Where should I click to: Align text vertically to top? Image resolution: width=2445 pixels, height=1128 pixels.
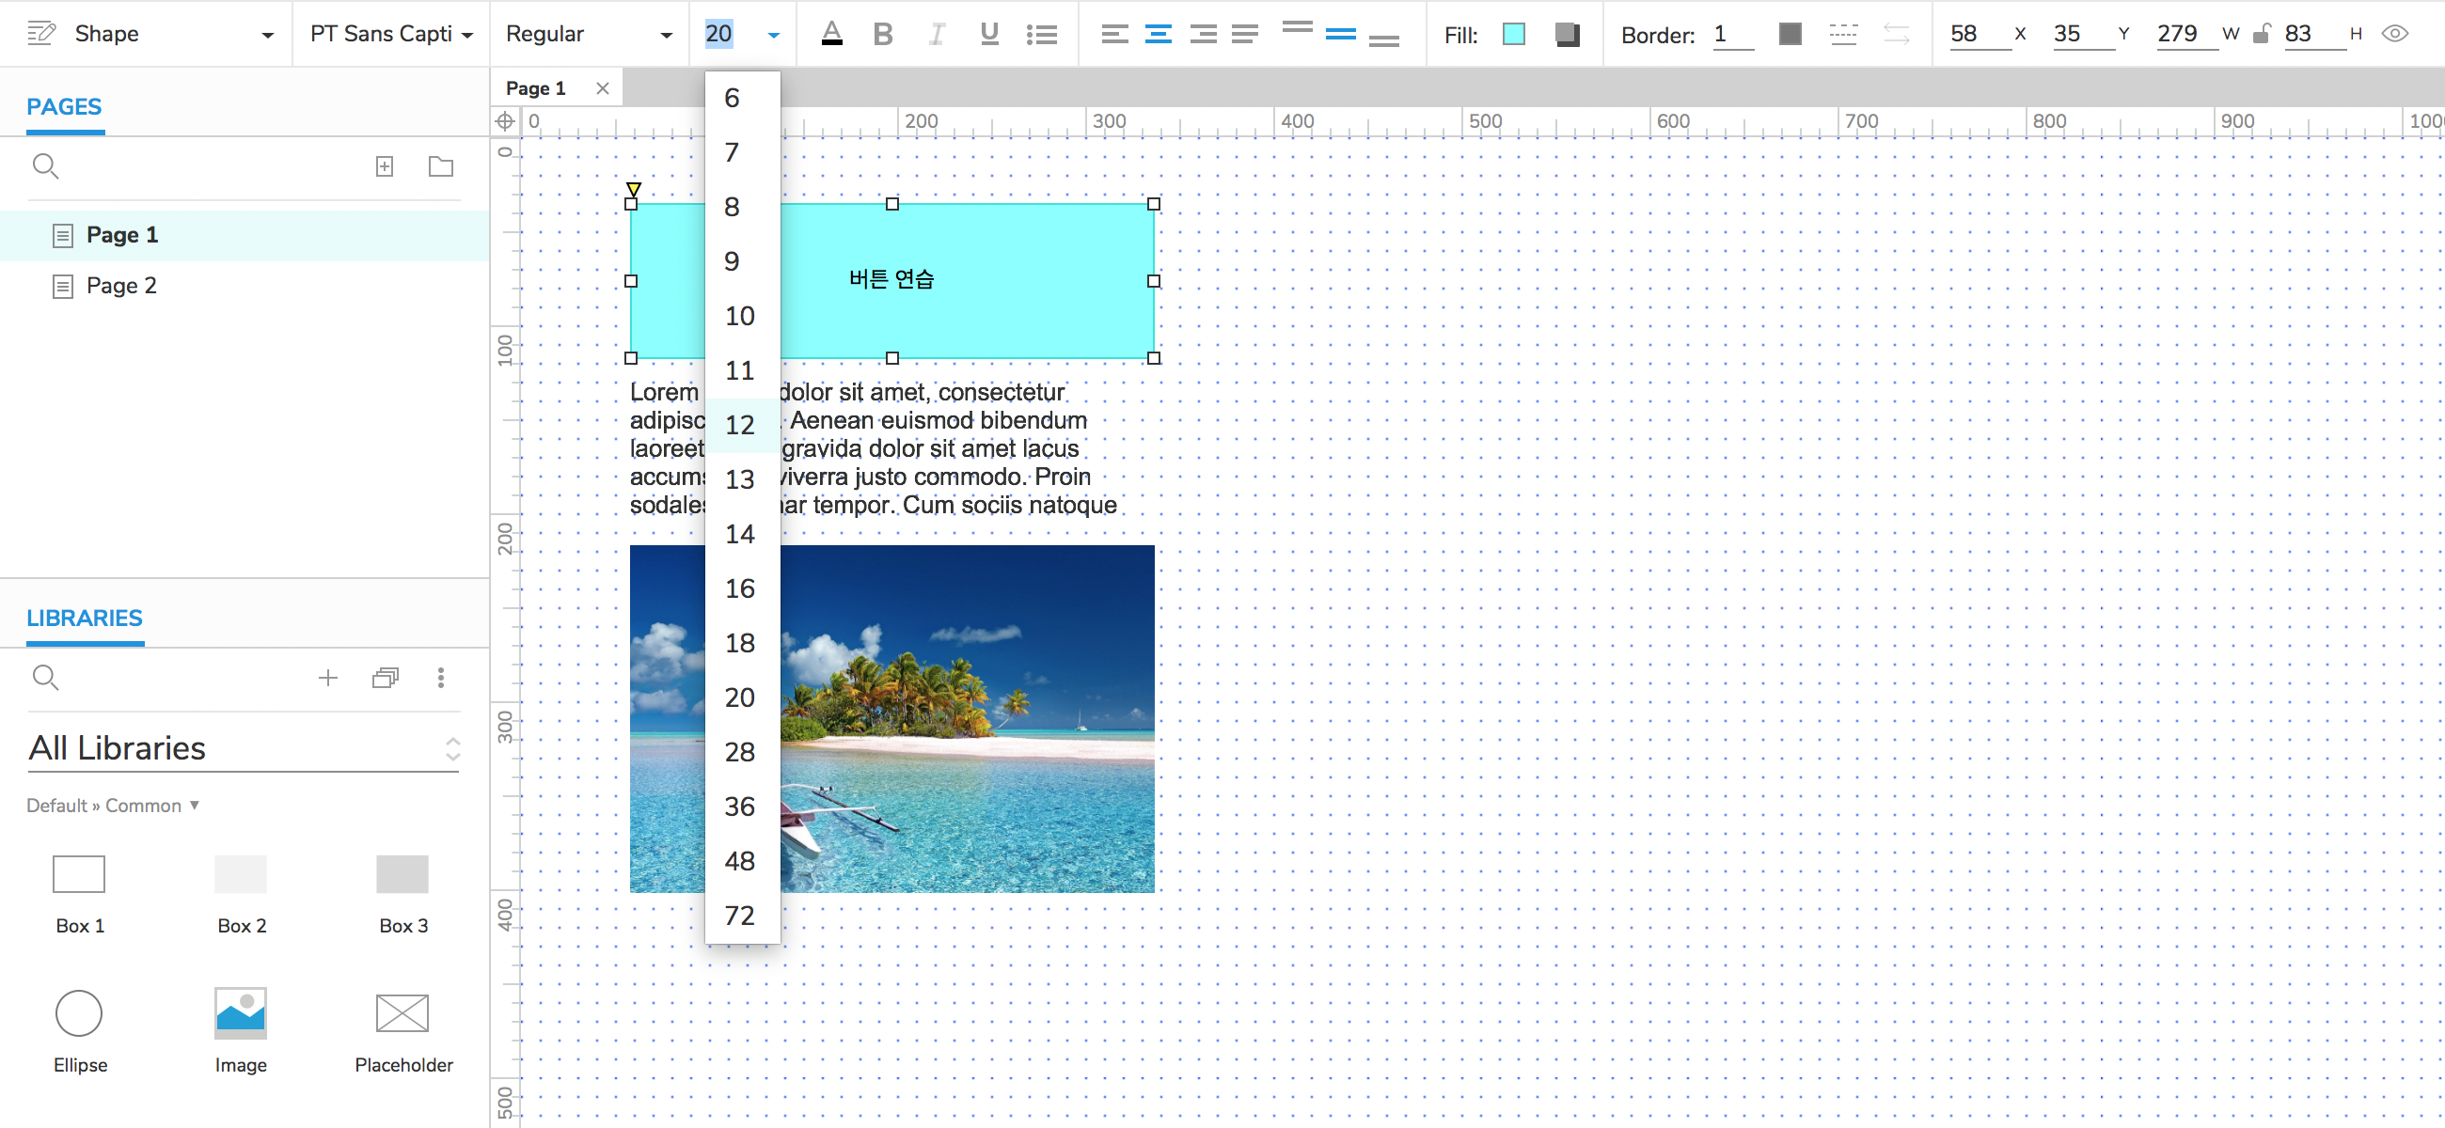tap(1297, 28)
